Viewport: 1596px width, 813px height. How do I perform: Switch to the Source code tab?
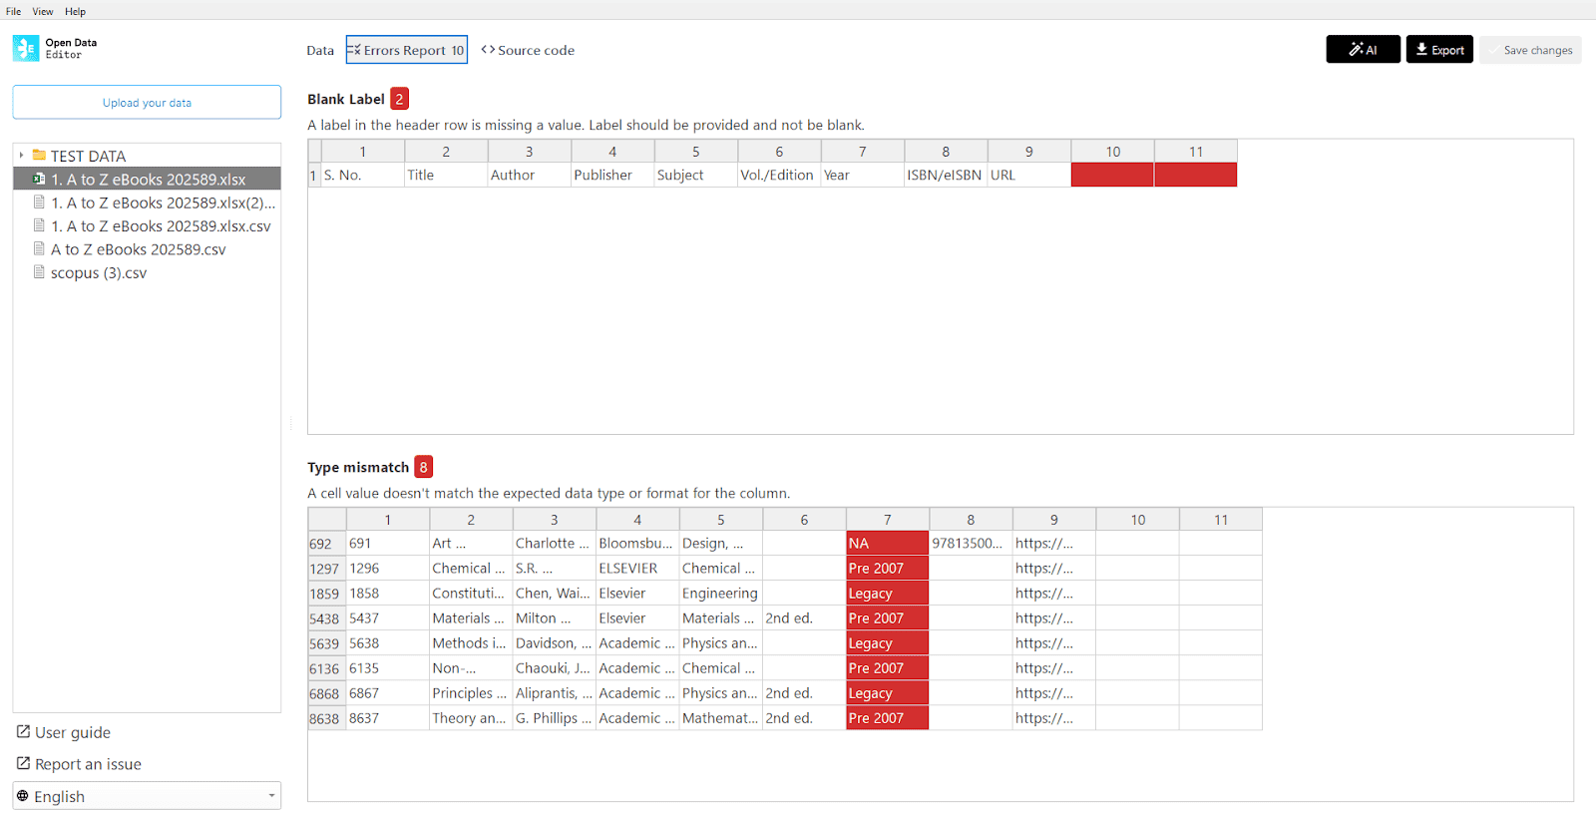point(528,51)
